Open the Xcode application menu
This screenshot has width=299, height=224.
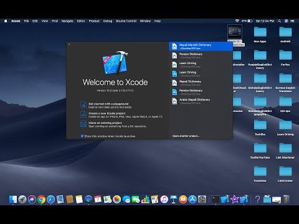point(16,21)
